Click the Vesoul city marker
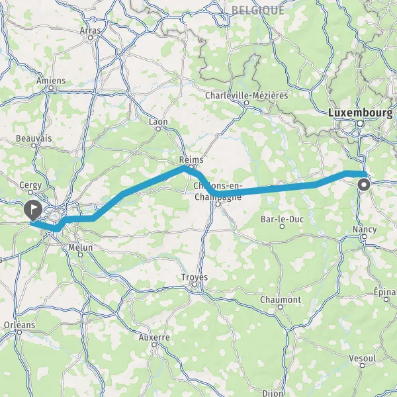Screen dimensions: 397x397 coord(363,365)
